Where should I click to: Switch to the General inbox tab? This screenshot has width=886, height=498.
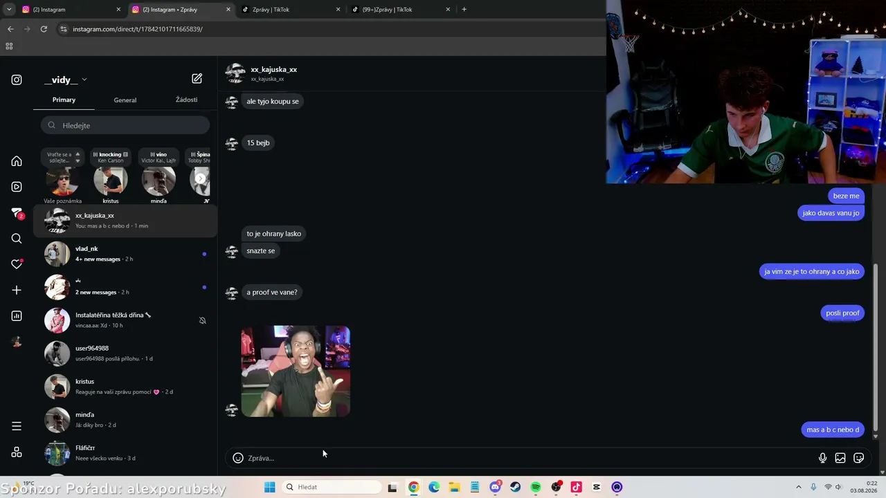tap(125, 100)
